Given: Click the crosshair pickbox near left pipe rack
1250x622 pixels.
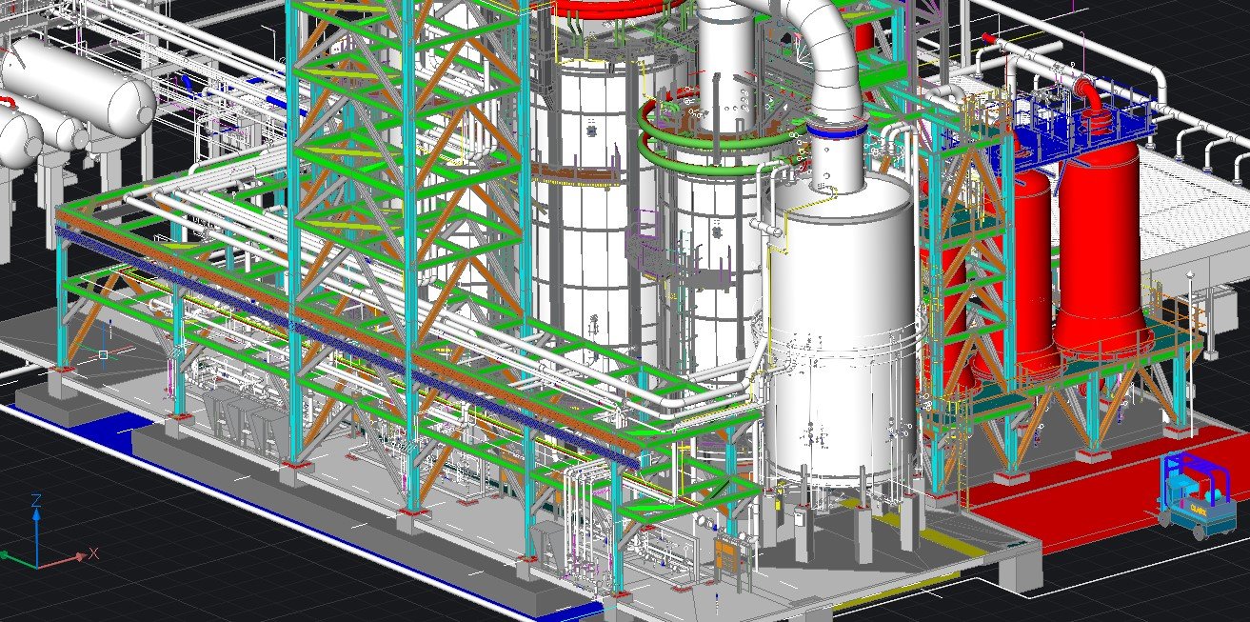Looking at the screenshot, I should [x=104, y=355].
